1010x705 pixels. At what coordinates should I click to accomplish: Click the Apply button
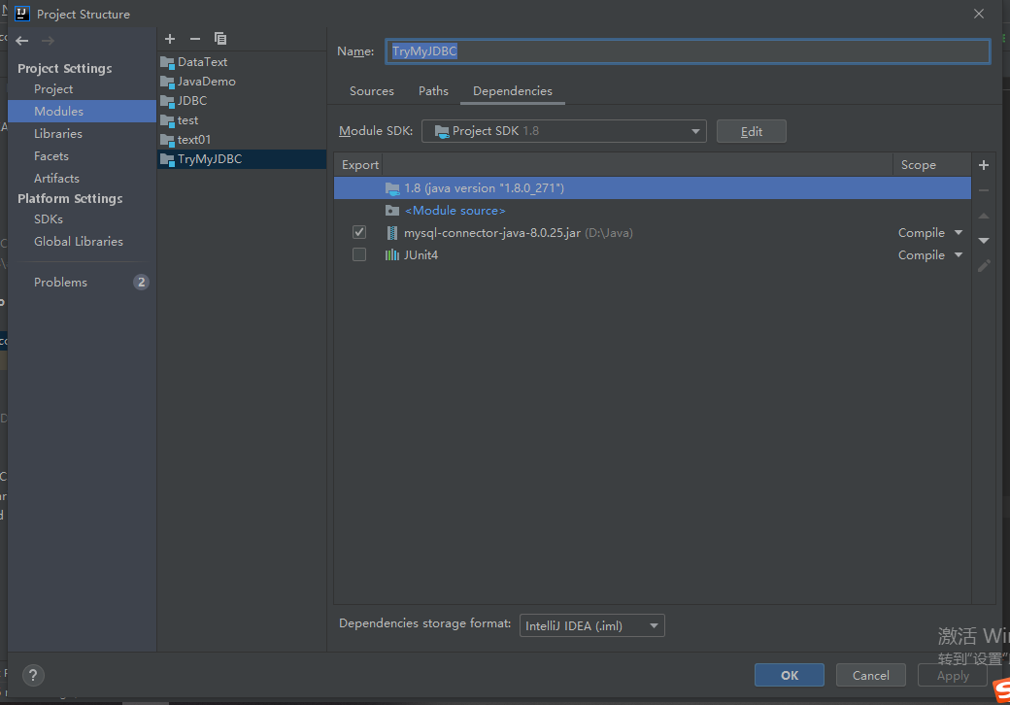[x=953, y=675]
